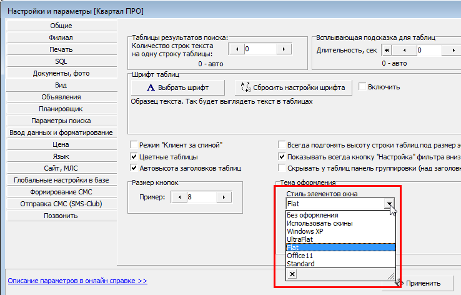Toggle the "Цветные таблицы" checkbox
This screenshot has width=461, height=295.
134,156
